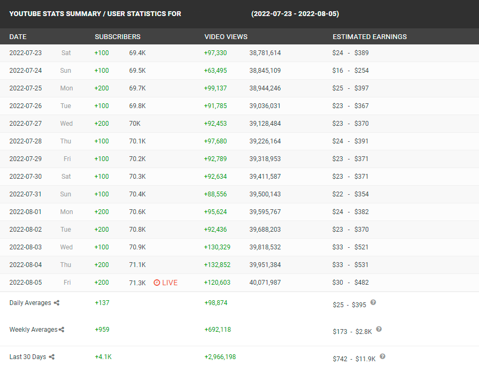
Task: Click daily average subscribers +137
Action: [x=102, y=303]
